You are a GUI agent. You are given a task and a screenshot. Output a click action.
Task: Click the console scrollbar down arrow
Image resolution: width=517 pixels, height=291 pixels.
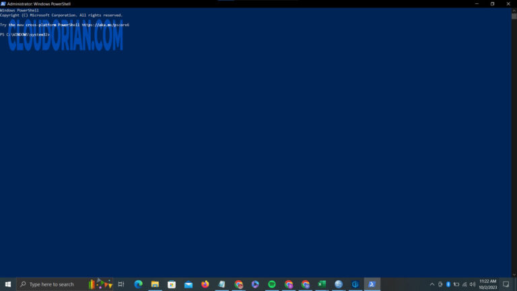point(514,275)
